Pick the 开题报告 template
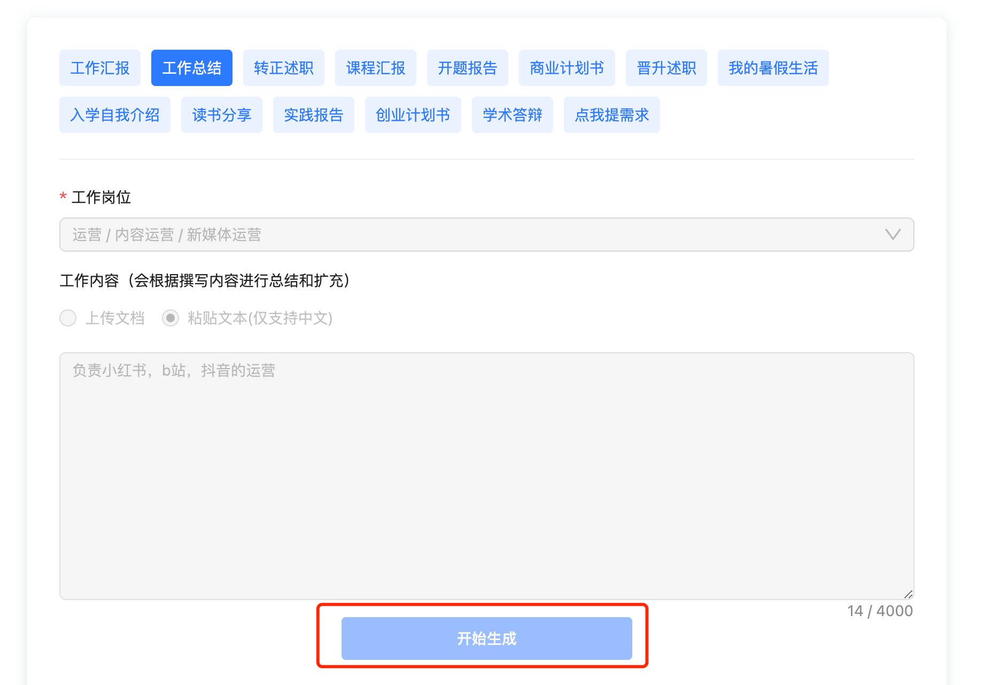Screen dimensions: 1008x685 tap(468, 68)
